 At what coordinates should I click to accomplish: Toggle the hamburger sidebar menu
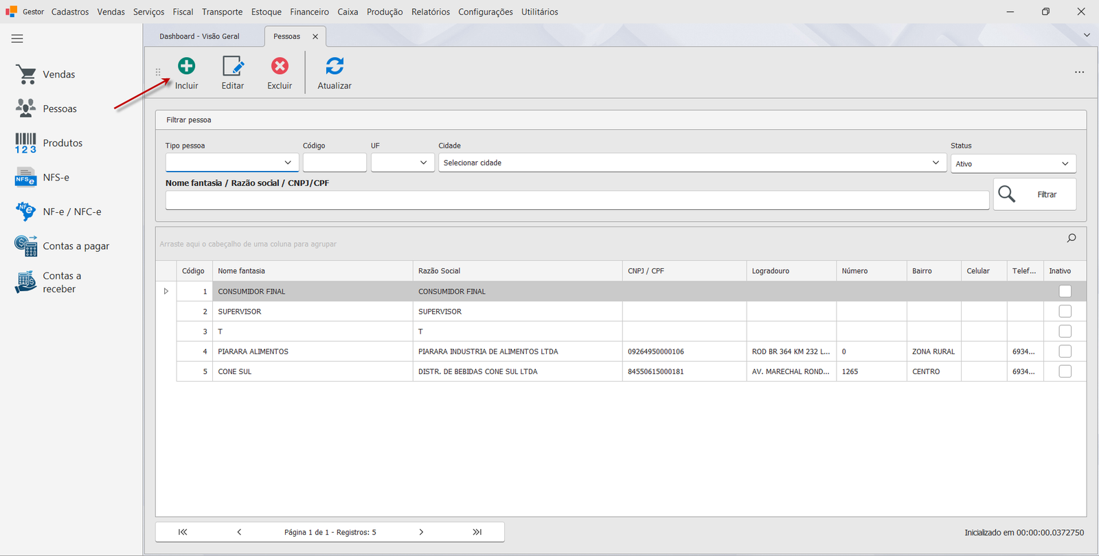click(17, 38)
